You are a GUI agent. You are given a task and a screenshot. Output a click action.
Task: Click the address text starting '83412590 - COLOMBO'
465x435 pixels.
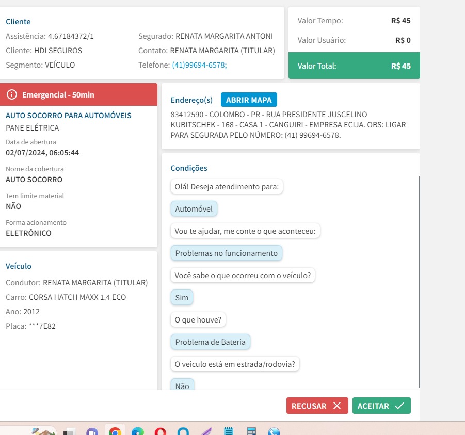(x=288, y=125)
